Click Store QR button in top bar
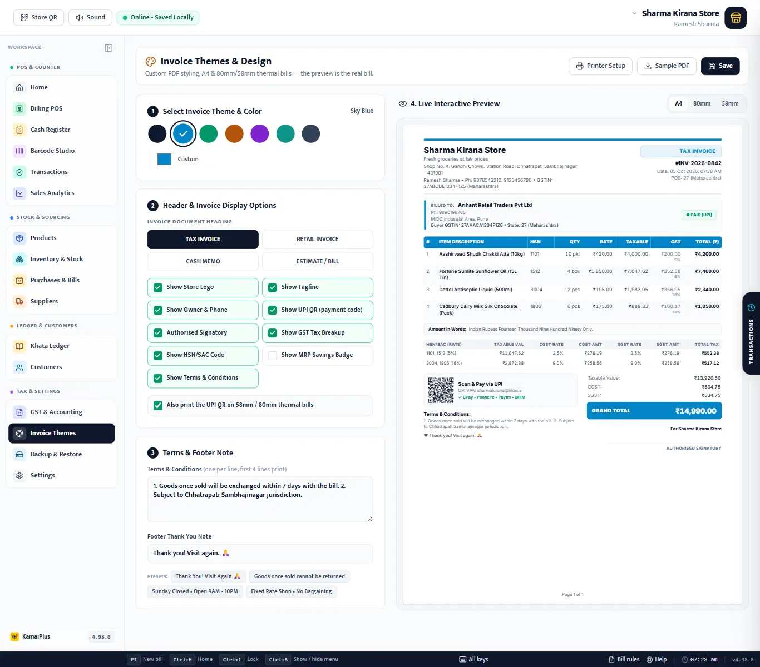This screenshot has height=667, width=760. click(x=39, y=18)
